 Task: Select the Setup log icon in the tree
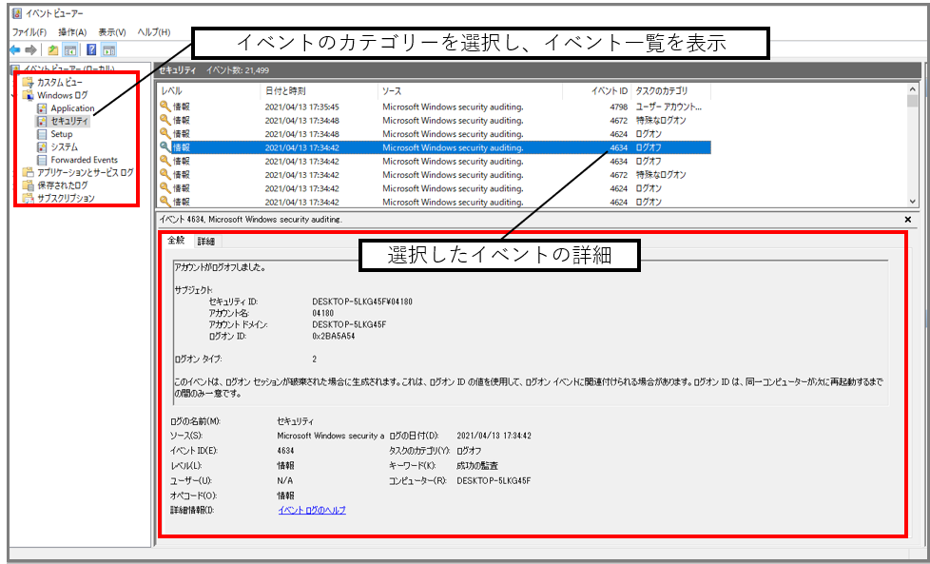coord(42,134)
